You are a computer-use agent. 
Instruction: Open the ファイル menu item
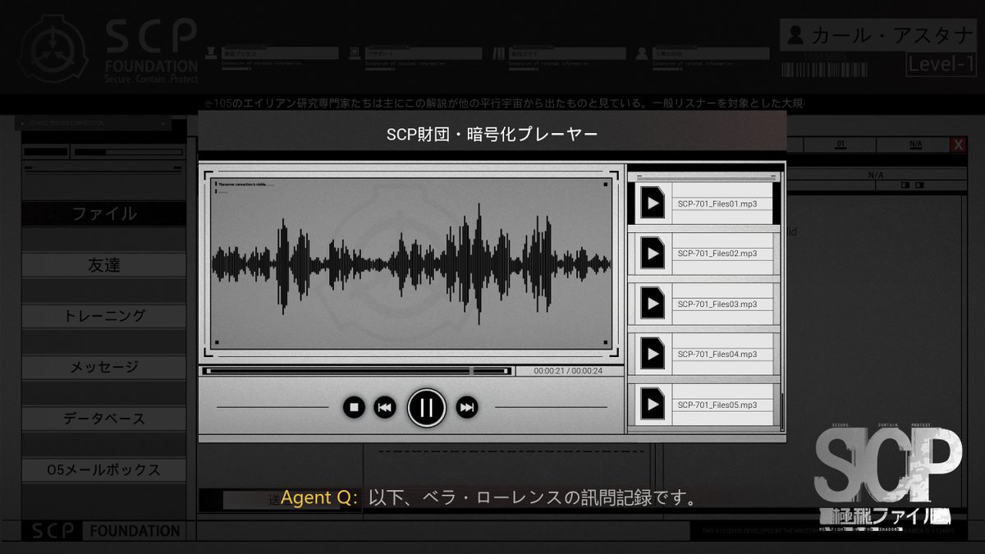point(104,214)
